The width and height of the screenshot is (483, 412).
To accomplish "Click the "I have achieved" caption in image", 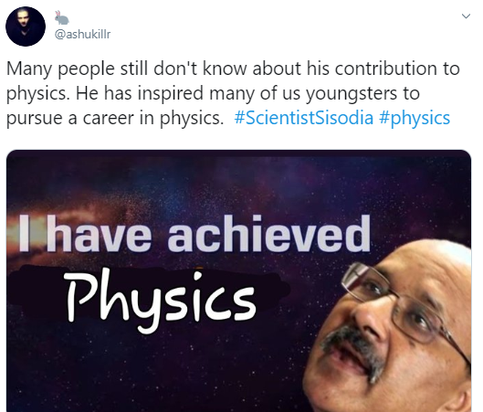I will pyautogui.click(x=194, y=234).
